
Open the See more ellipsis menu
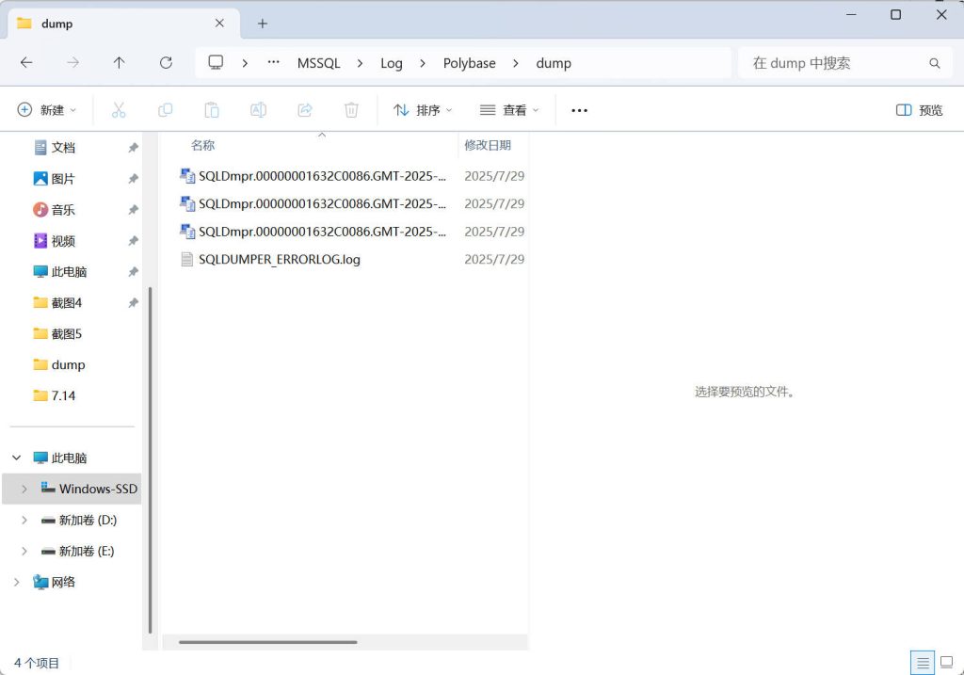tap(579, 110)
